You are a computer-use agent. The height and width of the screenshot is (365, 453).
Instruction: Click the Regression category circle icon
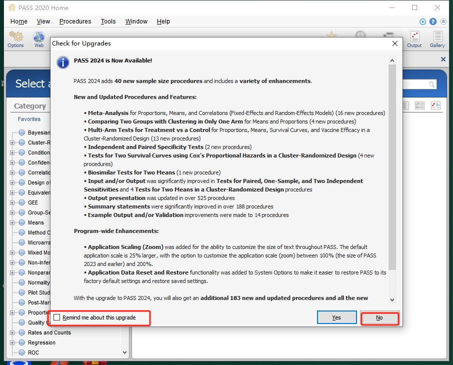[x=21, y=342]
